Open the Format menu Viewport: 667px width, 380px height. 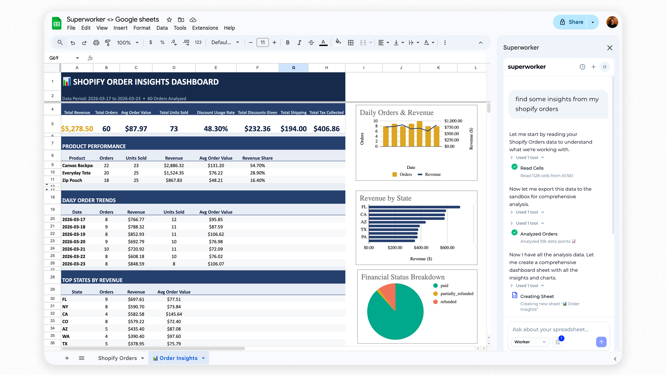tap(142, 28)
